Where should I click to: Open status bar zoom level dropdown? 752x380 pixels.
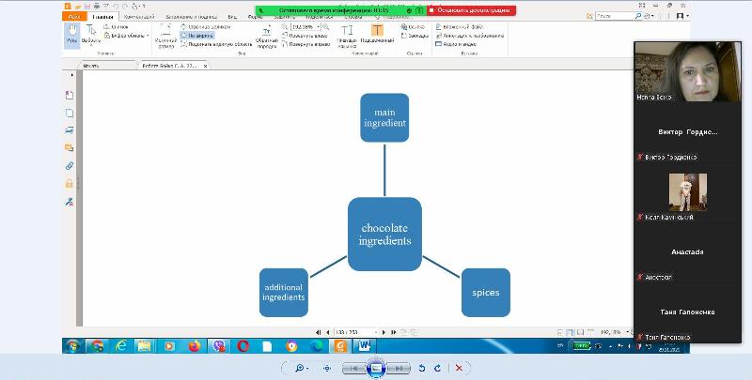click(x=628, y=332)
